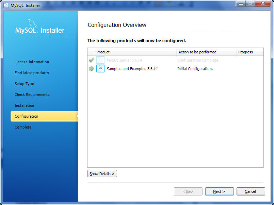274x205 pixels.
Task: Click the green arrow beside Samples and Examples
Action: [92, 69]
